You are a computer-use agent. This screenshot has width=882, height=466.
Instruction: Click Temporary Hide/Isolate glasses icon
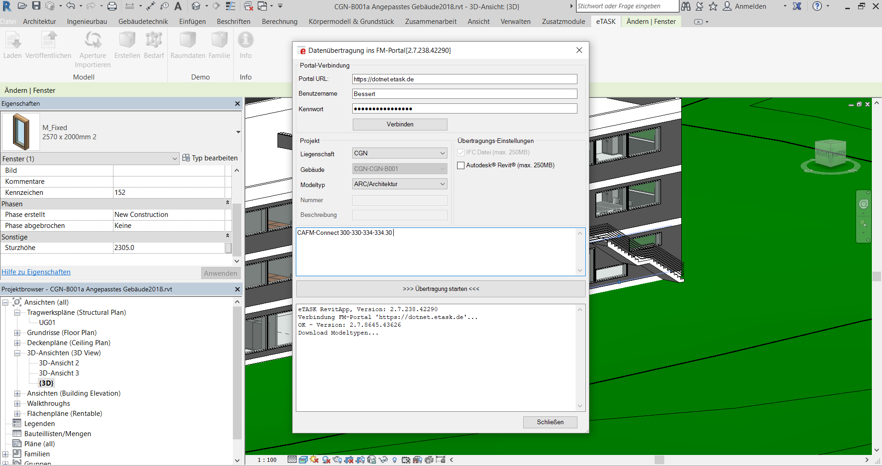(x=383, y=460)
